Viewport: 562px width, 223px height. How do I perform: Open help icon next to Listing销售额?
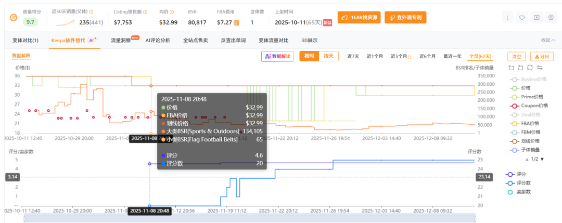[x=145, y=12]
